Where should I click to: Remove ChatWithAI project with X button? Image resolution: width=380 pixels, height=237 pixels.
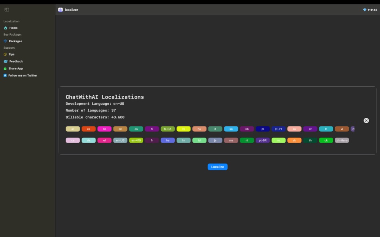(366, 120)
